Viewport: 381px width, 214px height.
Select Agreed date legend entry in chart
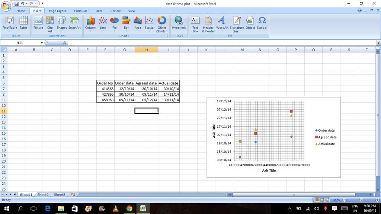(326, 137)
